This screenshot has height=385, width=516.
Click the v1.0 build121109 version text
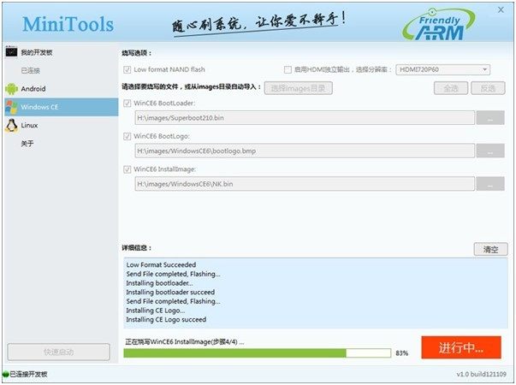click(x=481, y=374)
